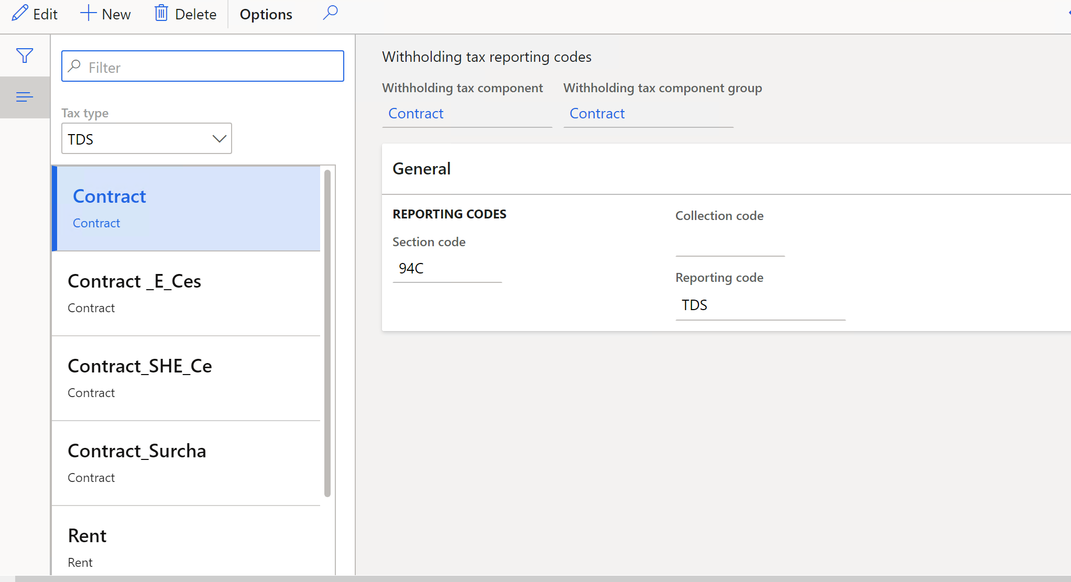Screen dimensions: 1071x582
Task: Expand the Tax type chevron arrow
Action: (219, 139)
